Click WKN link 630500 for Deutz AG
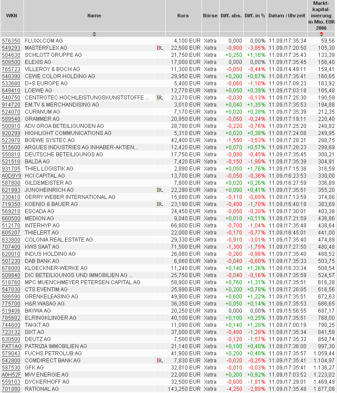Screen dimensions: 337x393 tap(11, 339)
